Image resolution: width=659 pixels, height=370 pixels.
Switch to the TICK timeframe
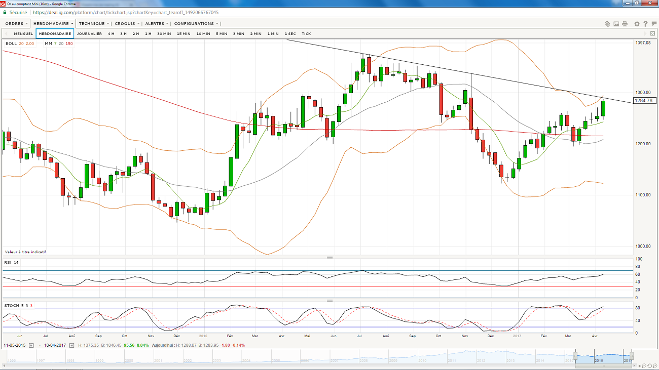[x=306, y=34]
